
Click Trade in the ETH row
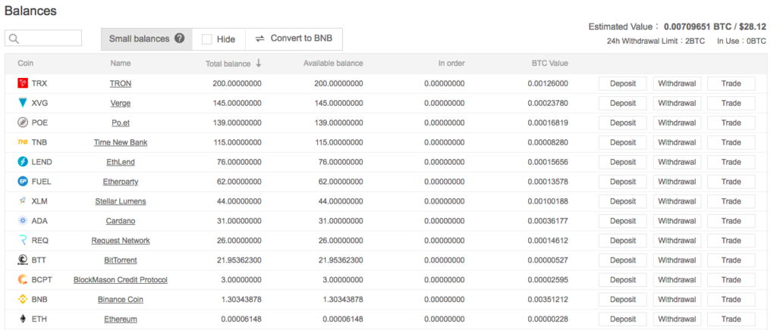pyautogui.click(x=731, y=319)
